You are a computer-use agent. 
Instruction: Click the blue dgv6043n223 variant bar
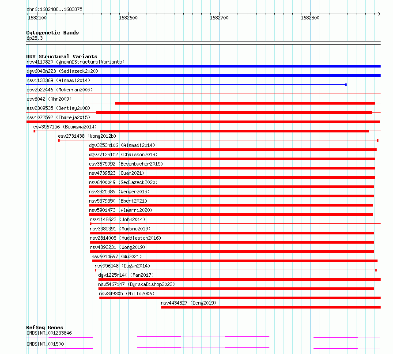click(203, 75)
